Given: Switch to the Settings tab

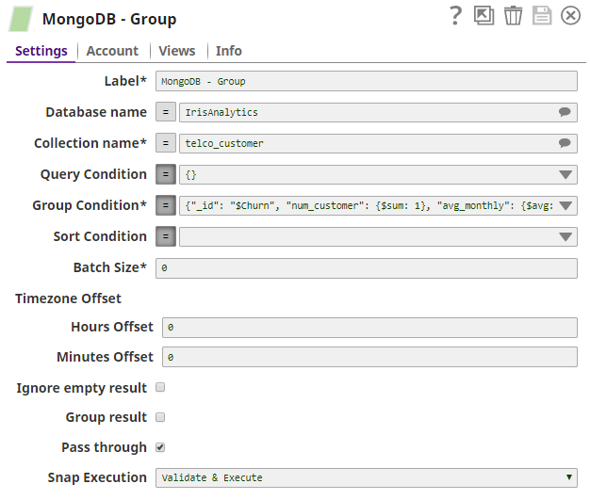Looking at the screenshot, I should [41, 51].
